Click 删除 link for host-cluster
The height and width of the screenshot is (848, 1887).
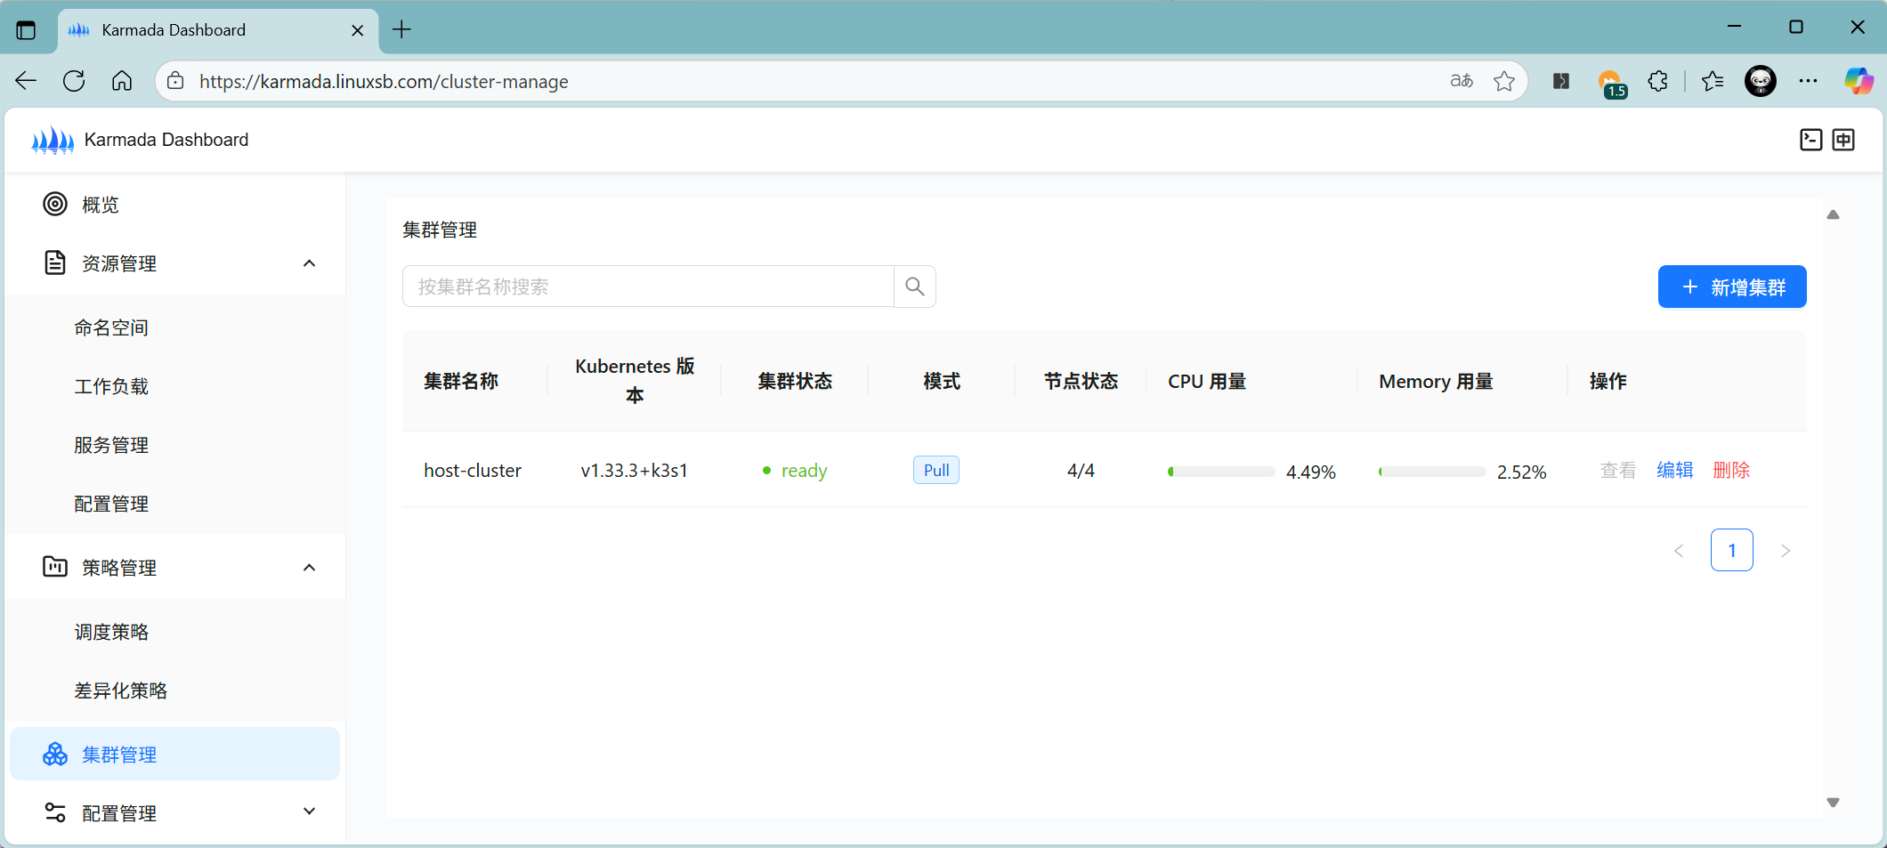(x=1731, y=470)
